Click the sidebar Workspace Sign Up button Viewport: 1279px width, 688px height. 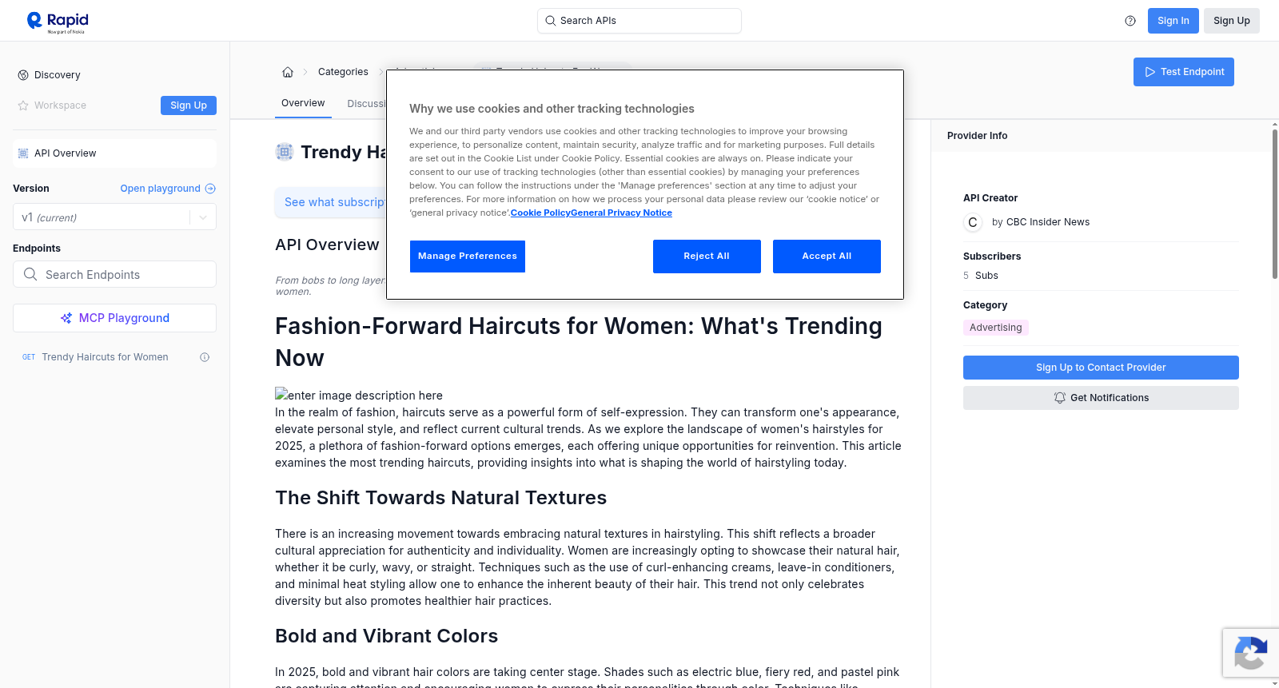click(x=189, y=105)
